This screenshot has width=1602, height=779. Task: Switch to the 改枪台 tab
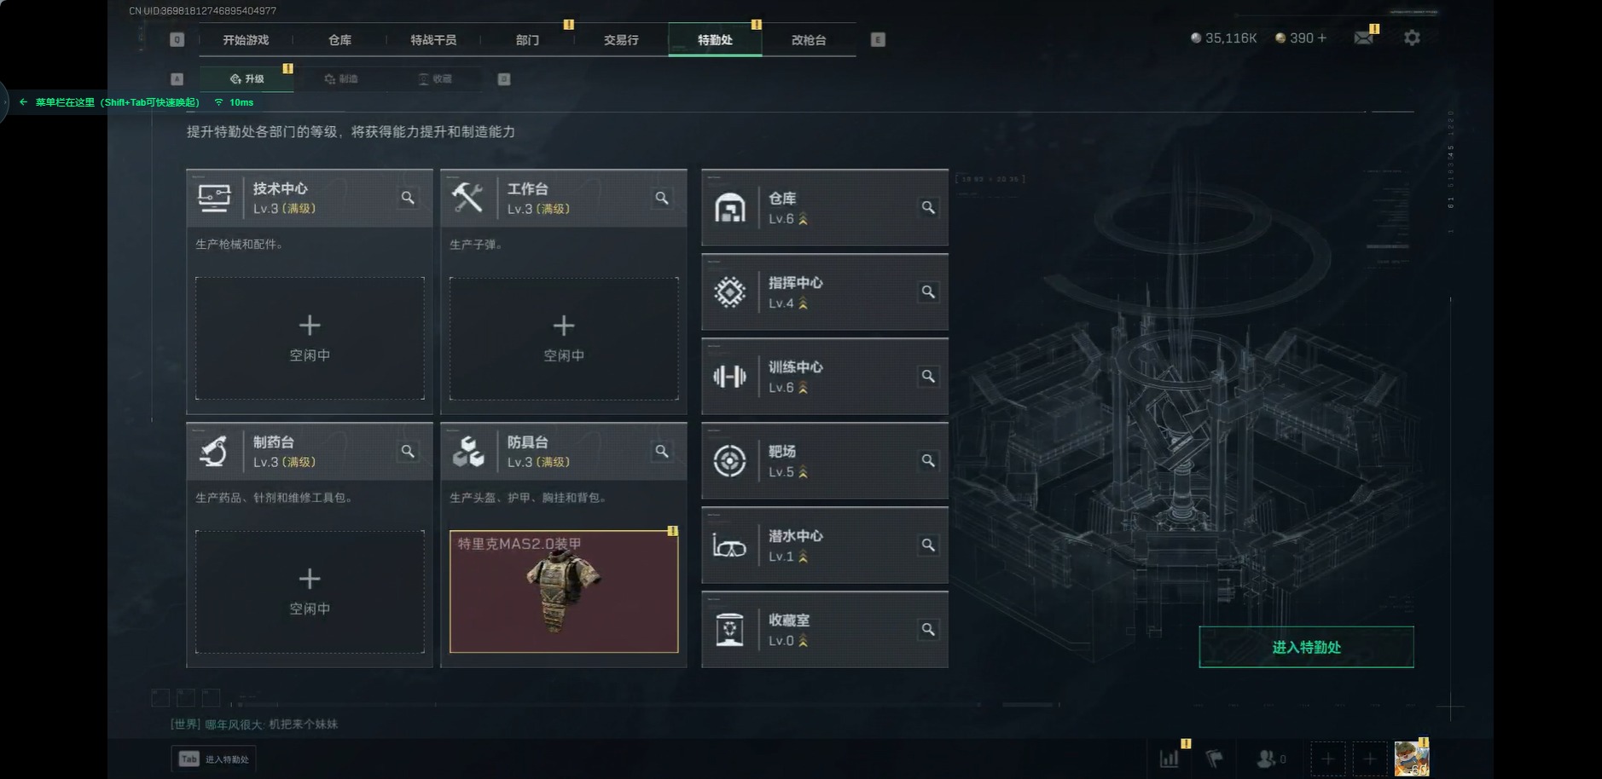coord(809,40)
